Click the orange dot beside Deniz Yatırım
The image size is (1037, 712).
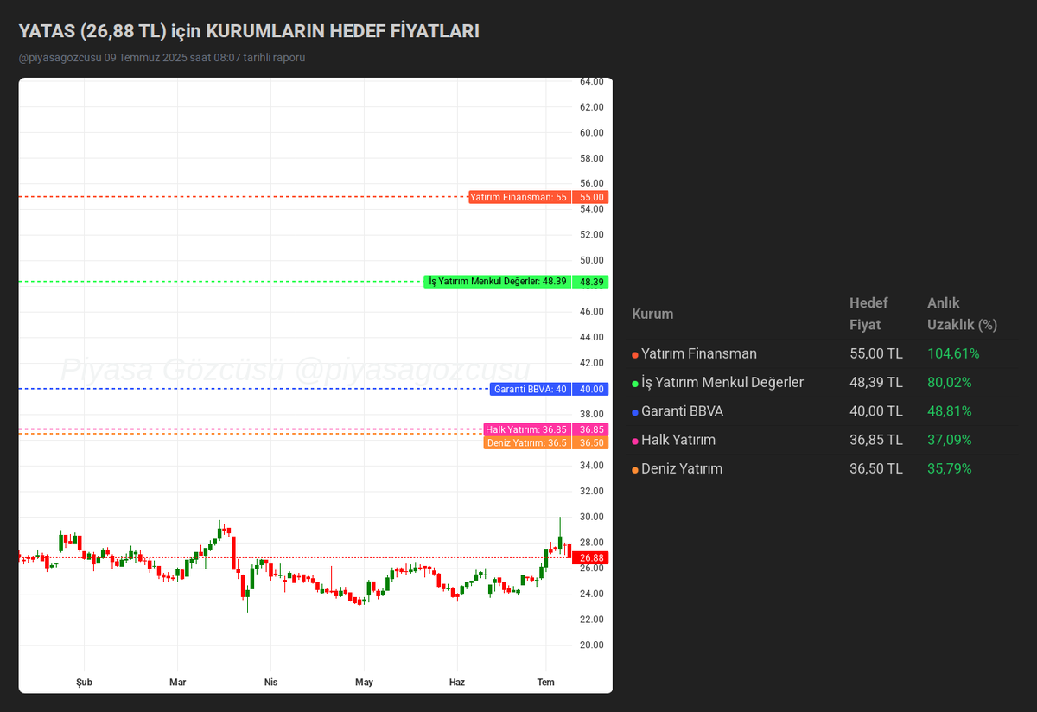pos(635,470)
